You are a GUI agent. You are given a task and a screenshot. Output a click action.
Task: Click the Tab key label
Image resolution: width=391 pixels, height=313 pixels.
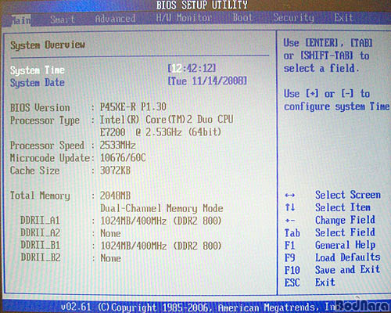point(292,232)
